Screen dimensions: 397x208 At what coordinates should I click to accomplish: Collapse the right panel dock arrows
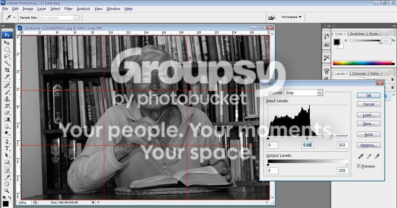click(x=394, y=26)
